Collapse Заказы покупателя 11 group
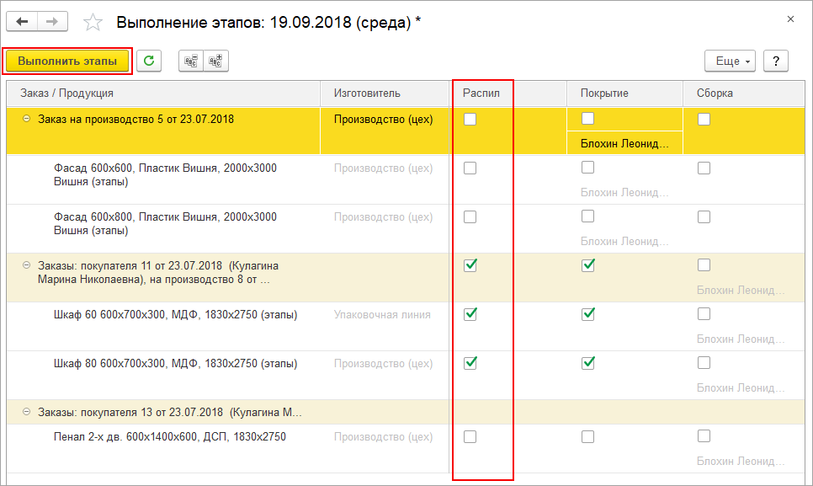This screenshot has height=486, width=813. pyautogui.click(x=27, y=266)
